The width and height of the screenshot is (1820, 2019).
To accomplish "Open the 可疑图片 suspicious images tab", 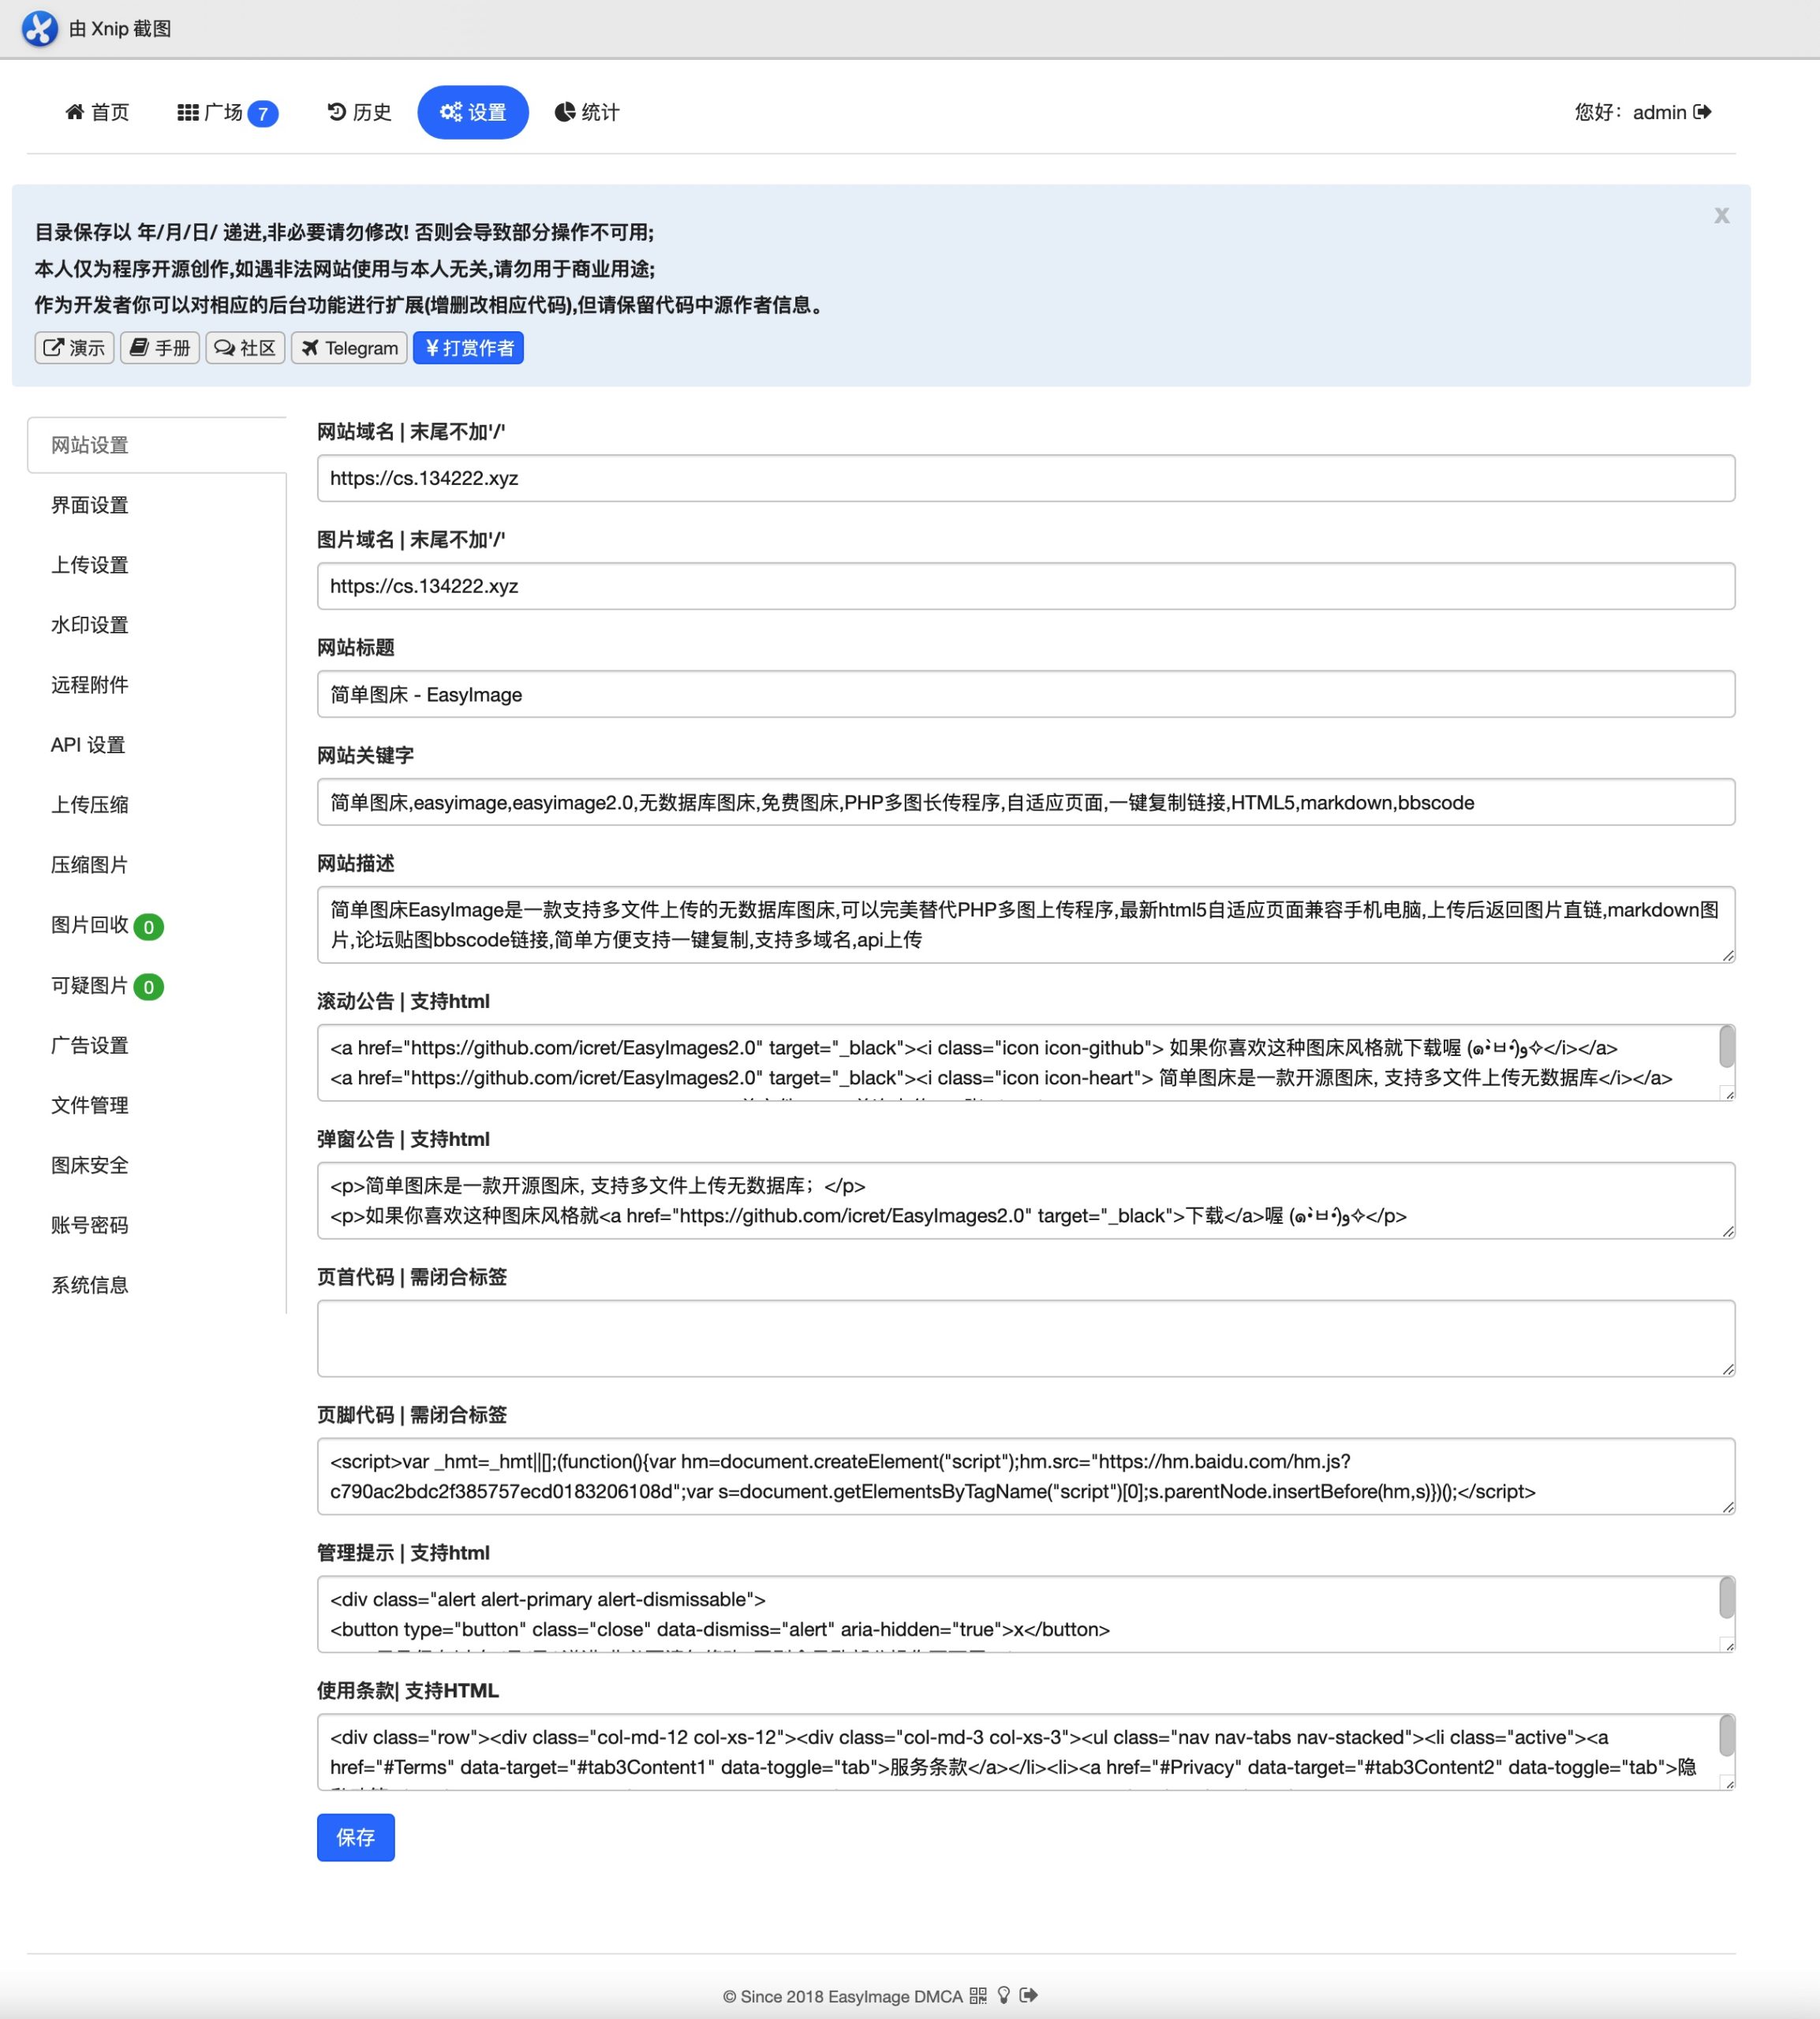I will tap(157, 987).
